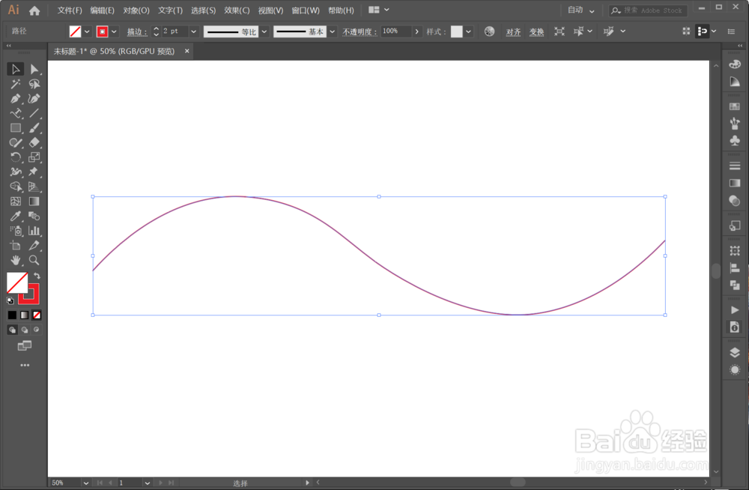Open variable width profile 等比 dropdown

pos(264,31)
